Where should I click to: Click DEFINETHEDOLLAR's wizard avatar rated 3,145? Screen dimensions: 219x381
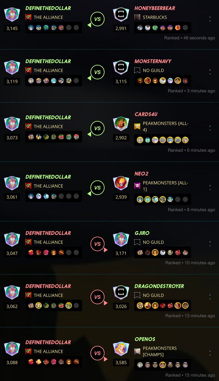[x=12, y=15]
